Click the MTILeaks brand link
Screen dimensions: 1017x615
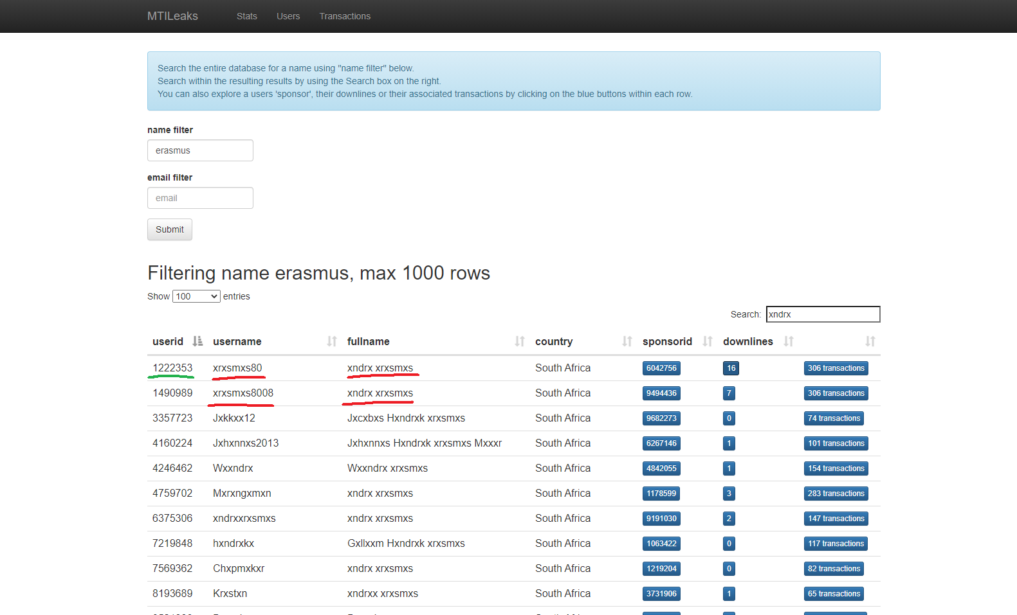[172, 16]
